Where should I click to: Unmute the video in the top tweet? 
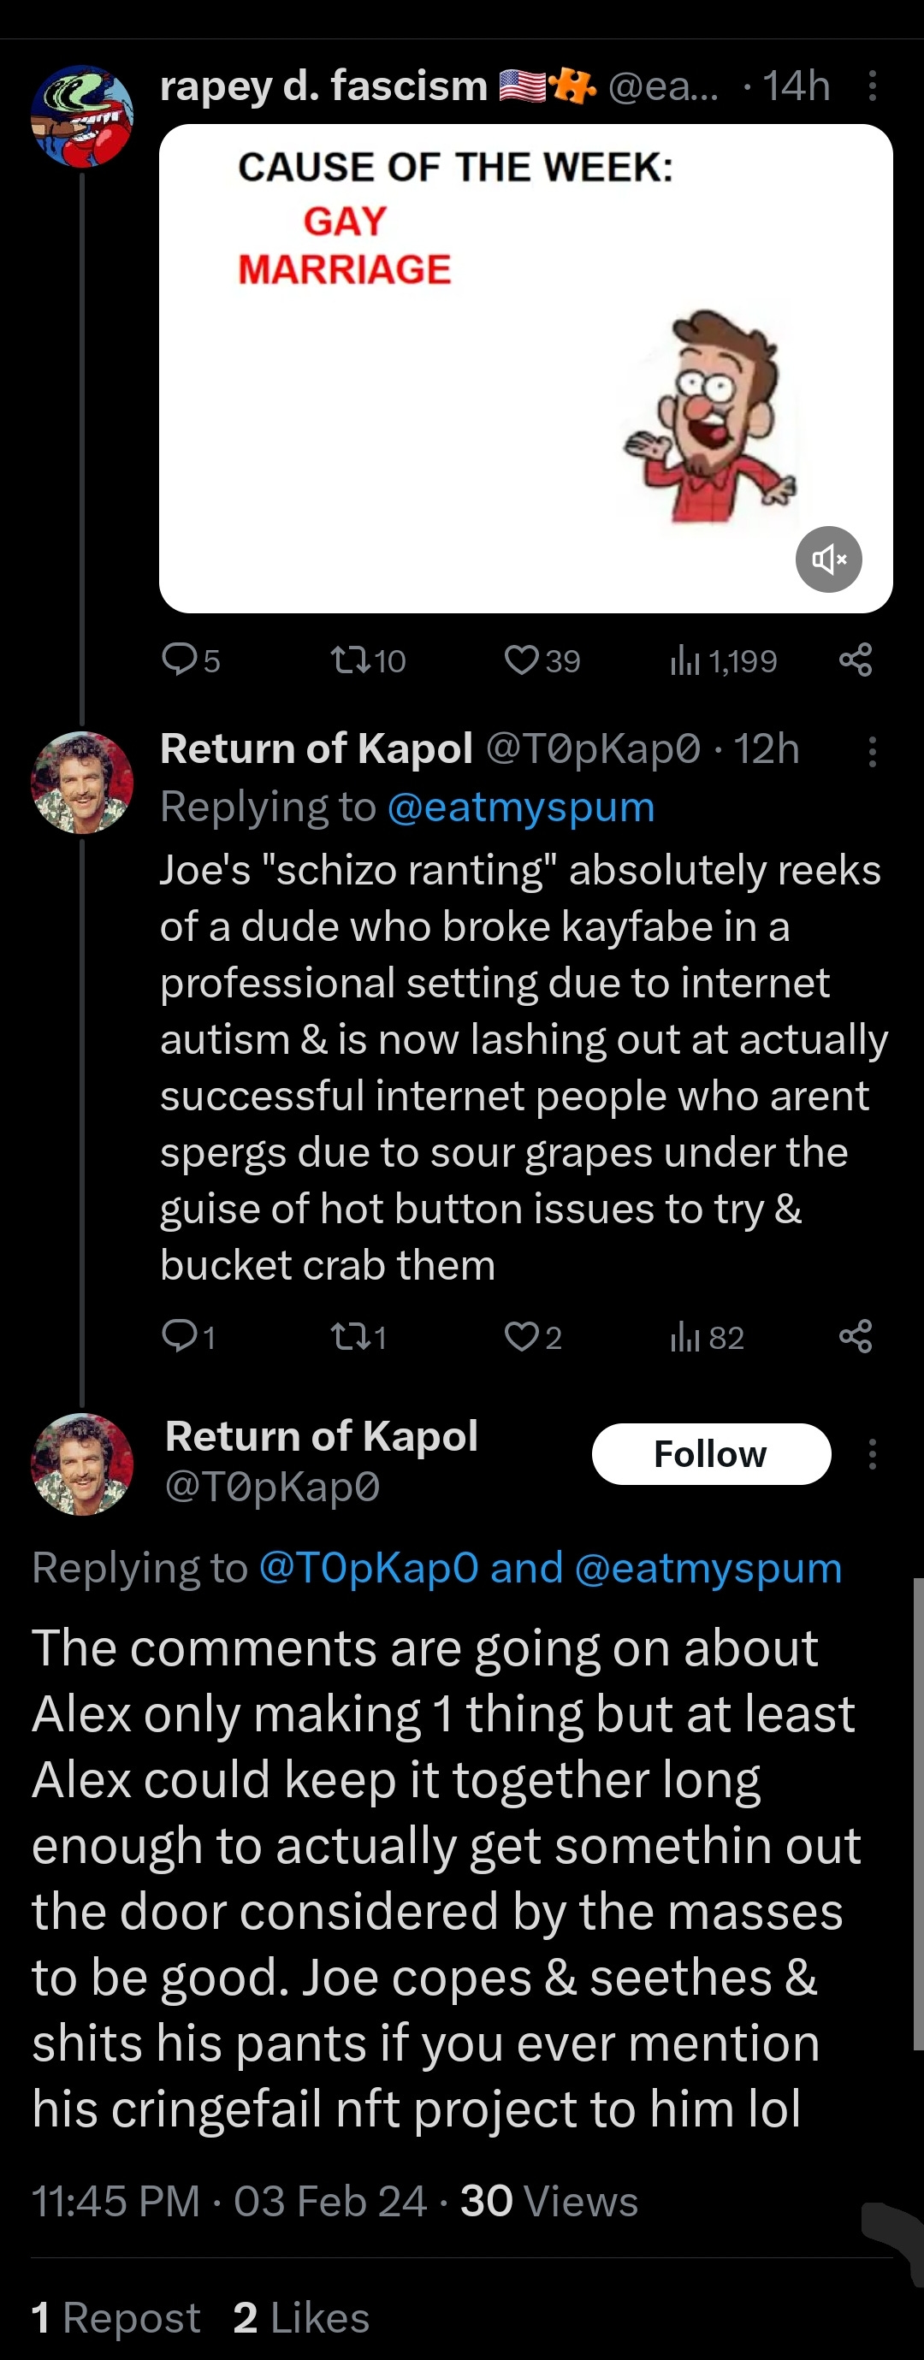tap(828, 559)
